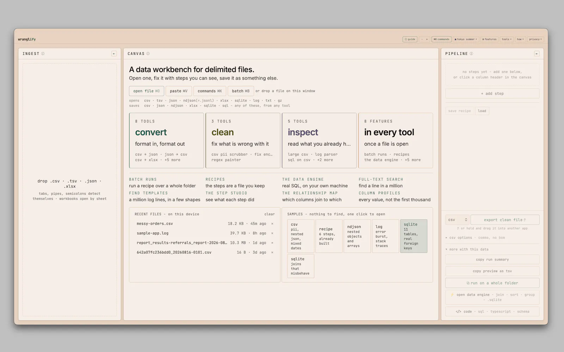
Task: Click the info icon next to CANVAS
Action: click(x=148, y=54)
